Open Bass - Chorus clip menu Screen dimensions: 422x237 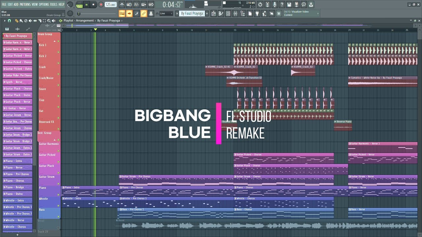235,209
